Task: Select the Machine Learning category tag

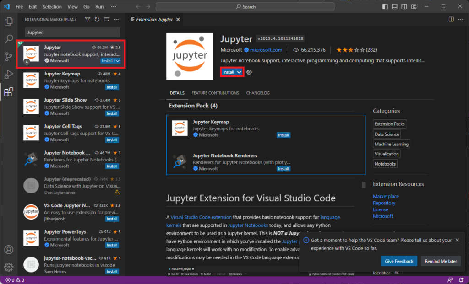Action: [x=391, y=144]
